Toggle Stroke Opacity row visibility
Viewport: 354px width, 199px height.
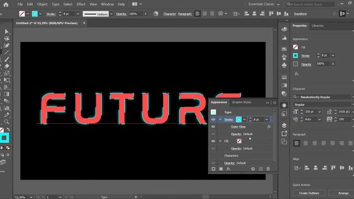point(213,134)
